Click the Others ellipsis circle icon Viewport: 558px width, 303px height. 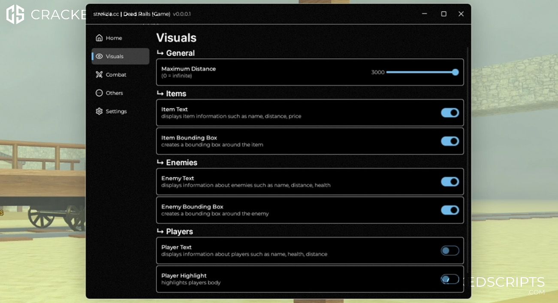(99, 93)
